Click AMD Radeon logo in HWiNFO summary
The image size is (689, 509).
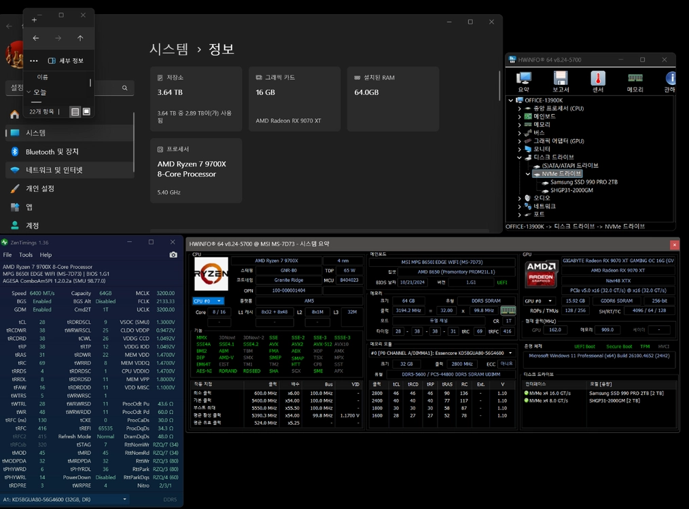pos(540,274)
